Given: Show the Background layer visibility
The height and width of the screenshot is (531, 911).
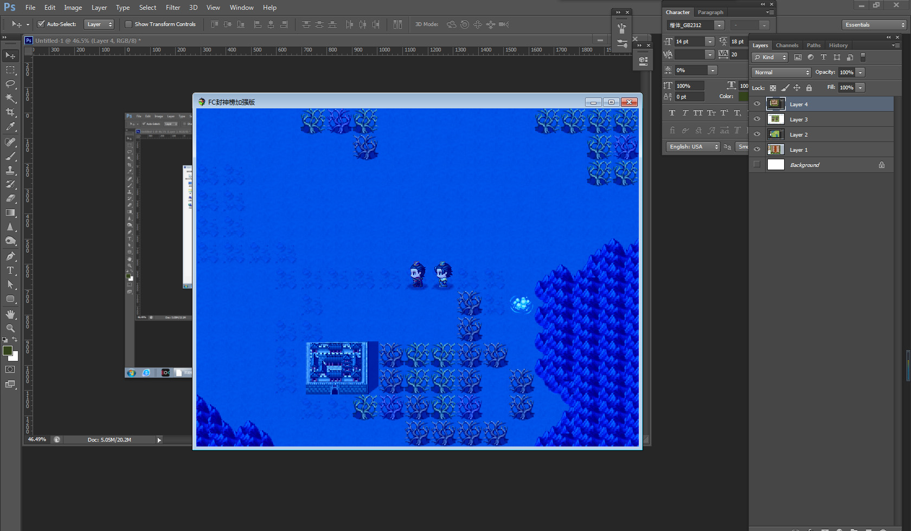Looking at the screenshot, I should (757, 165).
